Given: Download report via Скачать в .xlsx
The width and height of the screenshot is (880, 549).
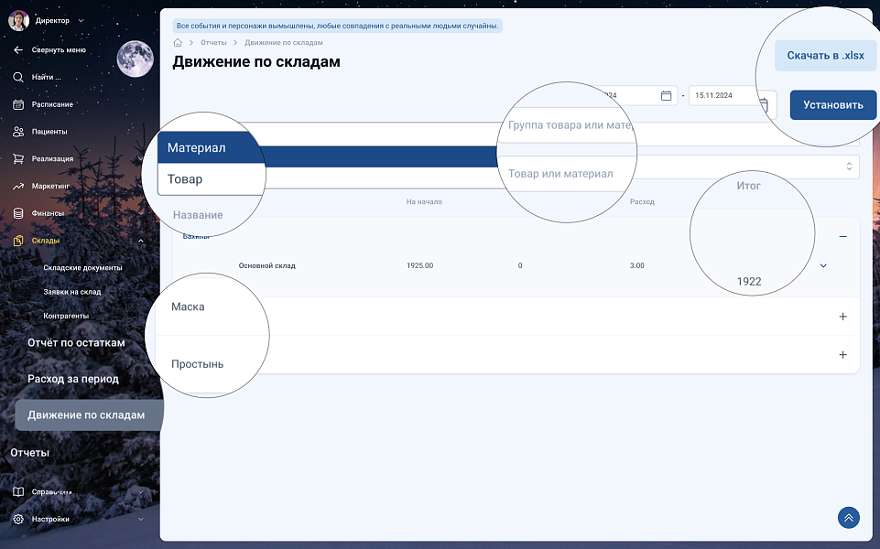Looking at the screenshot, I should (825, 55).
